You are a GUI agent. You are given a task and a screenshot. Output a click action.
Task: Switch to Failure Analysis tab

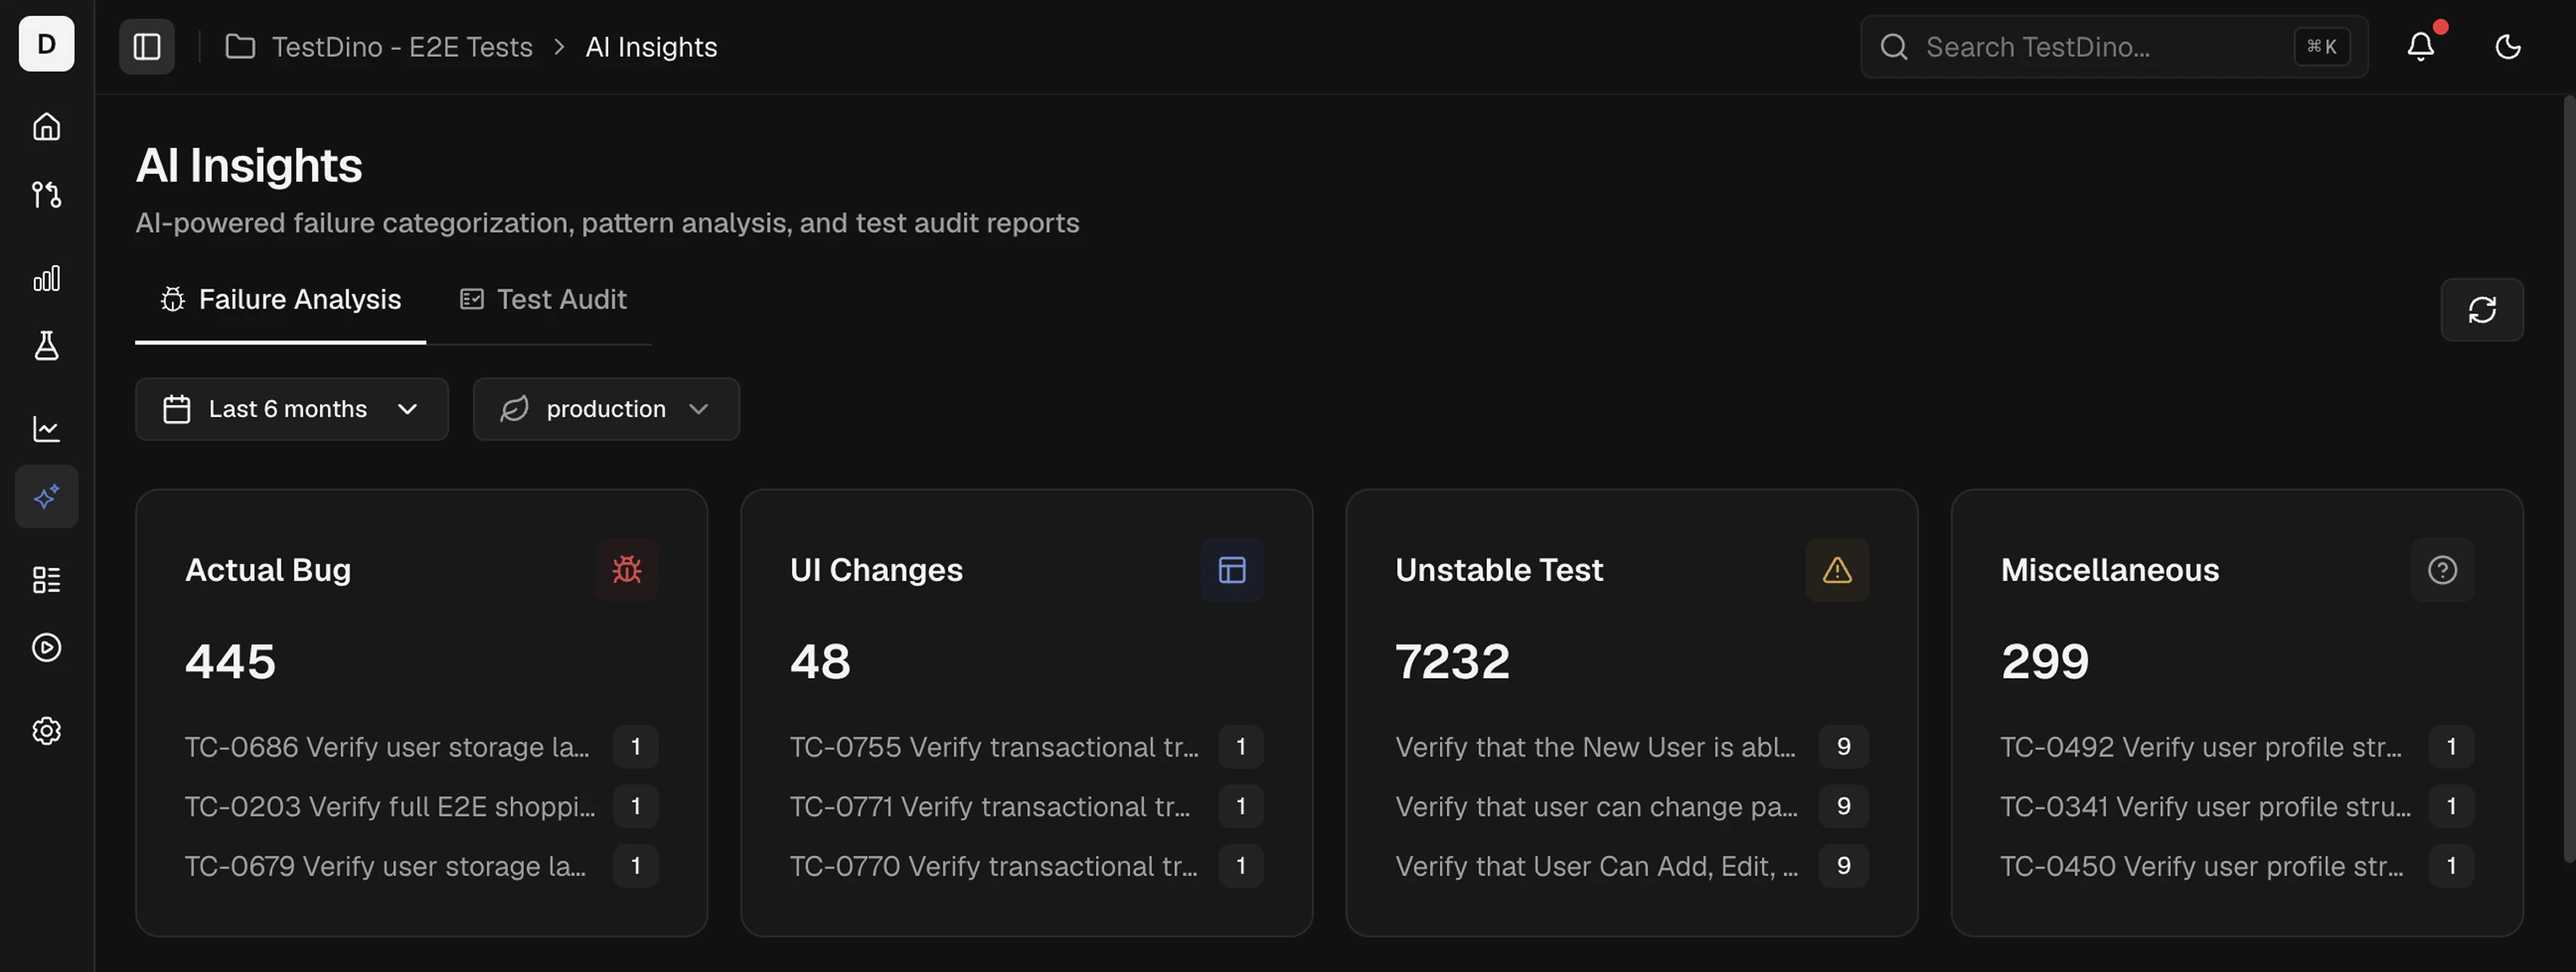(280, 300)
